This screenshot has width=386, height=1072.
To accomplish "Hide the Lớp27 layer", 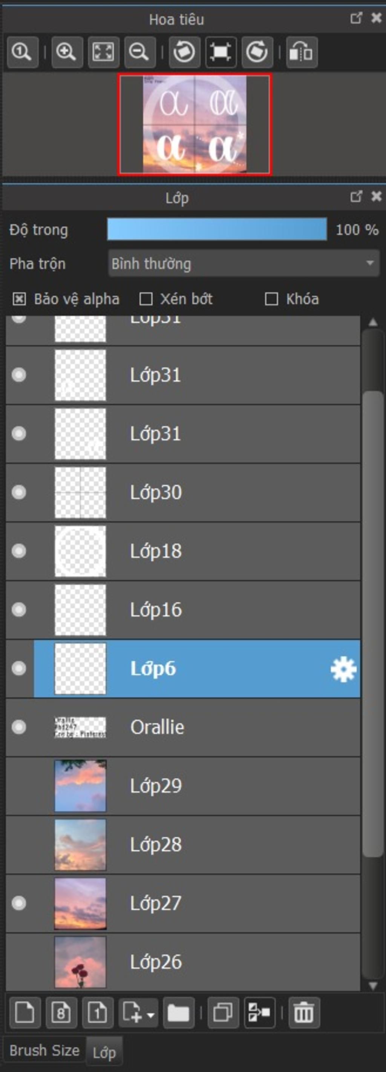I will 19,903.
